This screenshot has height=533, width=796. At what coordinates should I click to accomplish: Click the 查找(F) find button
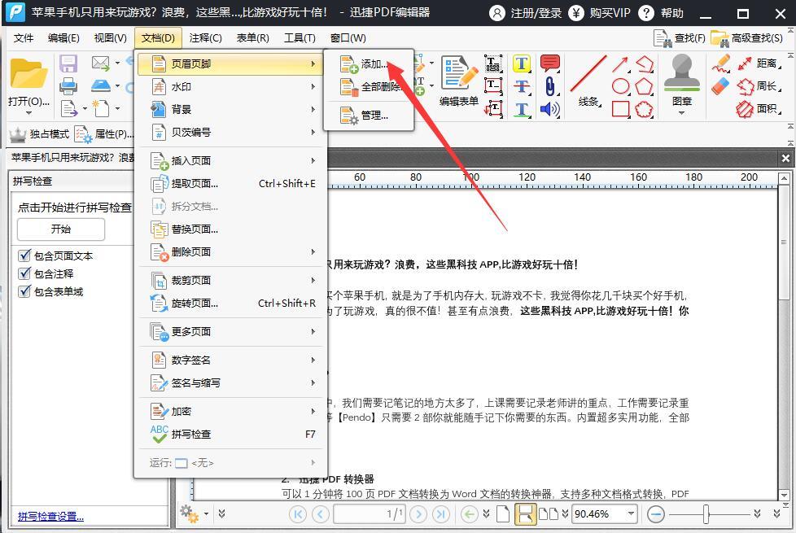(x=680, y=38)
